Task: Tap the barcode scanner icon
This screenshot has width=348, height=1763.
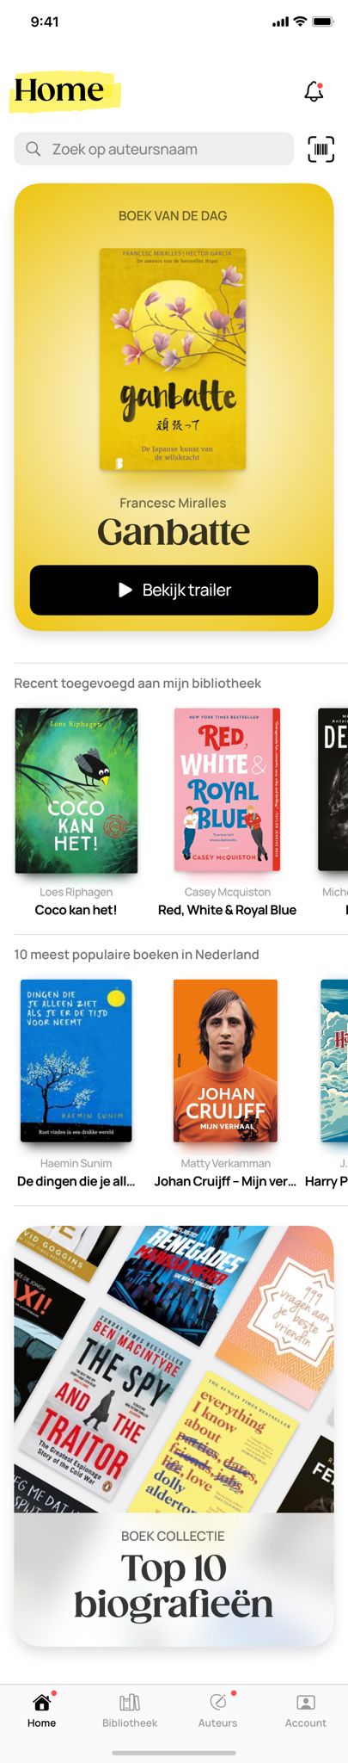Action: [x=321, y=149]
